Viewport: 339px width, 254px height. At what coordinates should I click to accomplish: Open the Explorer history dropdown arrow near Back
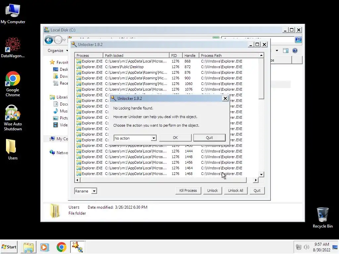click(x=64, y=40)
